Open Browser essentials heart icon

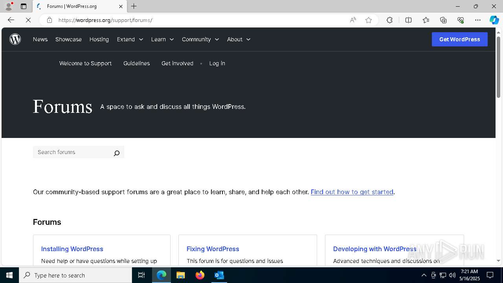point(461,20)
